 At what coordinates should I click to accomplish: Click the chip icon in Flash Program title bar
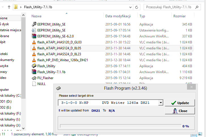tap(58, 88)
